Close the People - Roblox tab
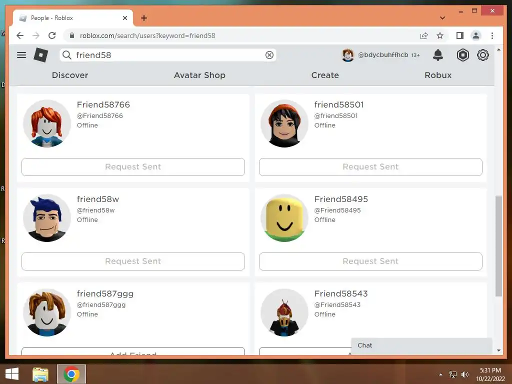This screenshot has width=512, height=384. point(124,18)
